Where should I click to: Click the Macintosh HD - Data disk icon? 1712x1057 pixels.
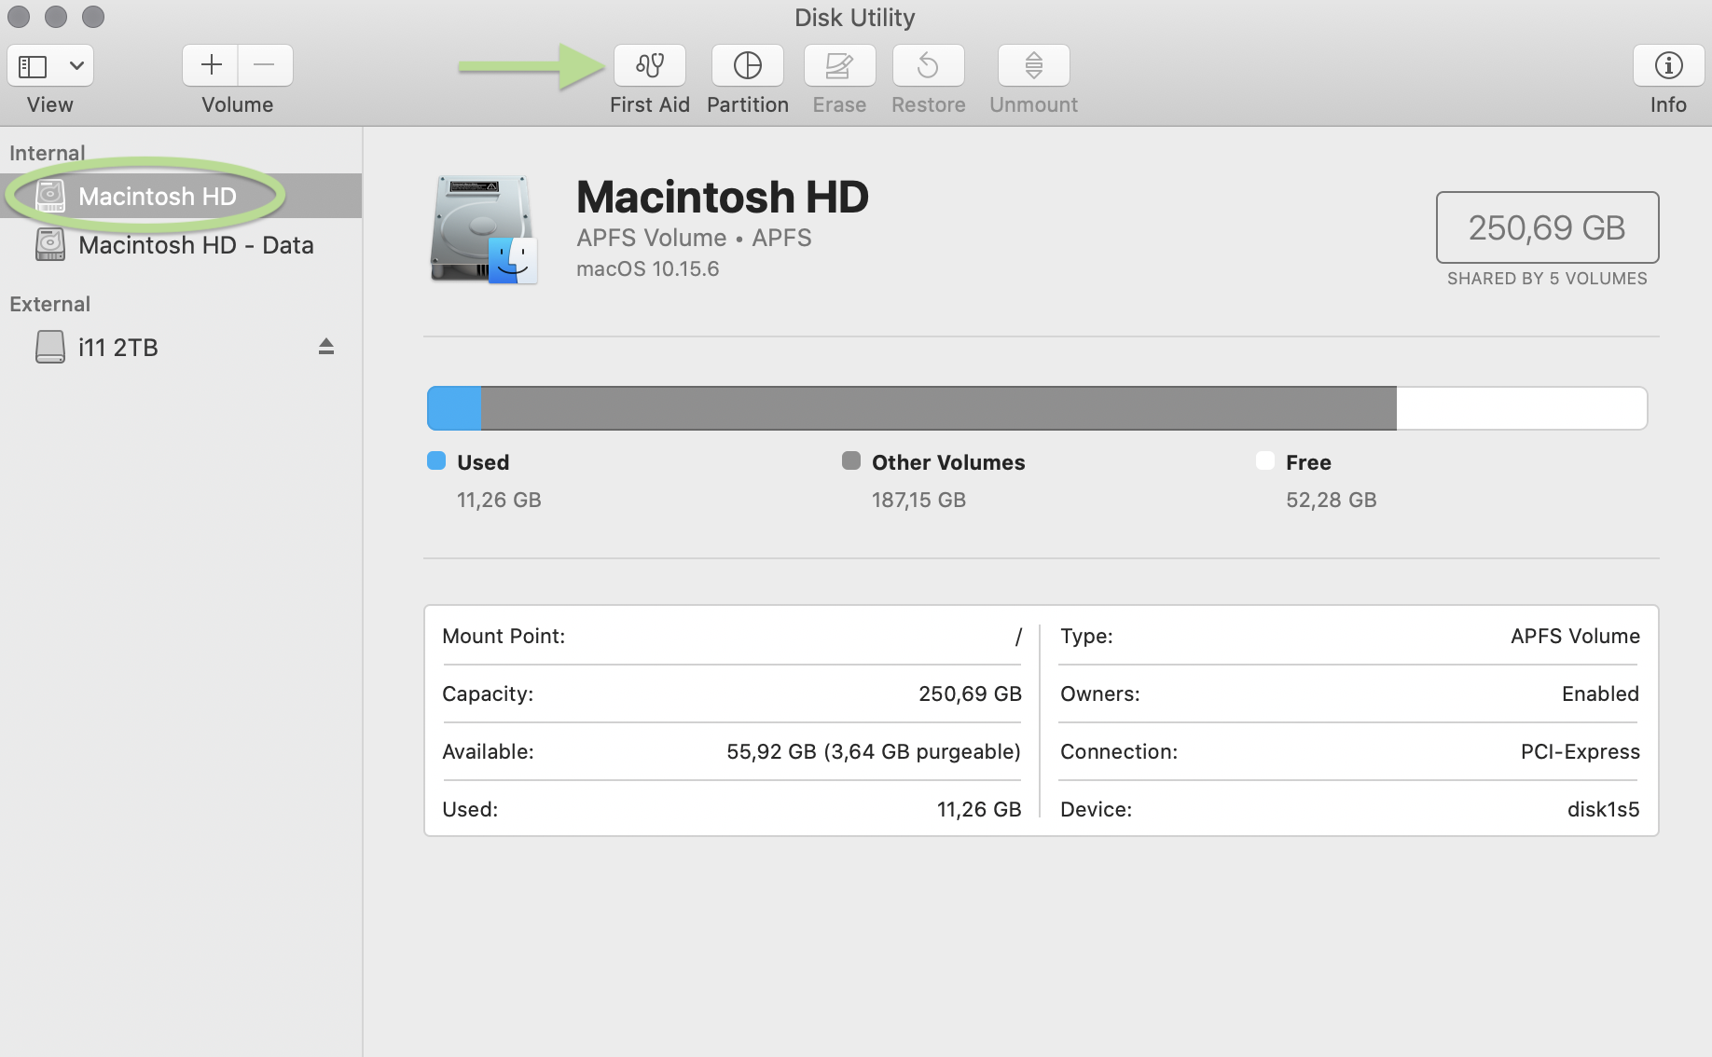tap(50, 245)
